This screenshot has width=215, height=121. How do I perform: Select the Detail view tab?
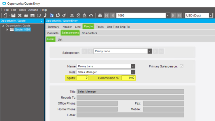point(51,39)
